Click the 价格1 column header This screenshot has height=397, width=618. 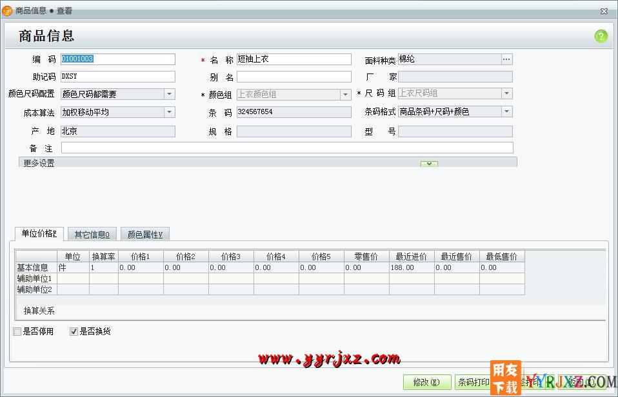(141, 257)
